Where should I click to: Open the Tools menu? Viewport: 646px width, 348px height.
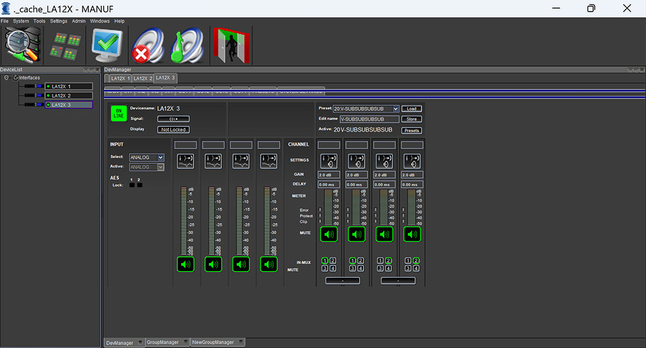(x=39, y=21)
